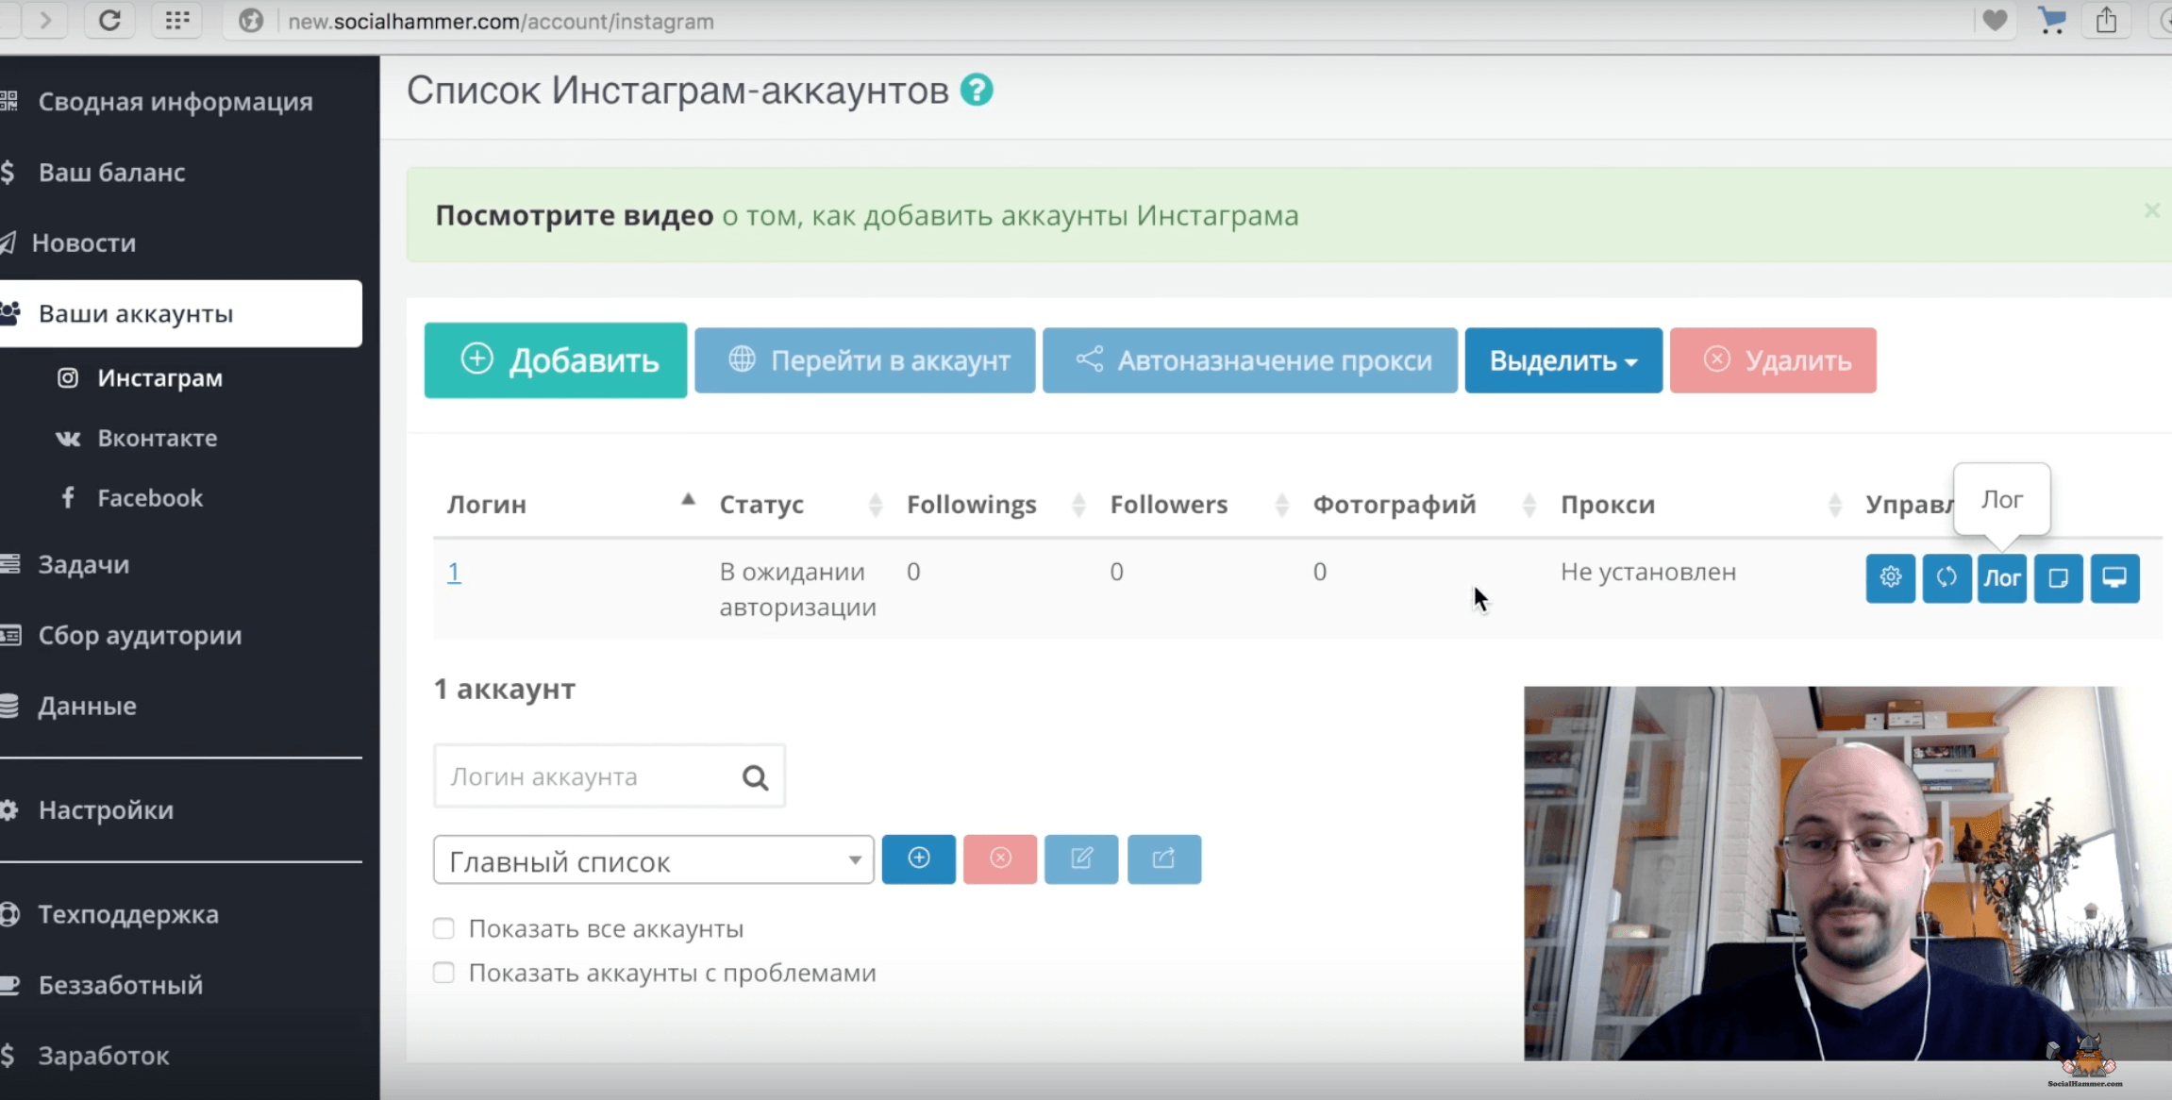Sort table by Followers column
Viewport: 2172px width, 1100px height.
(x=1198, y=504)
